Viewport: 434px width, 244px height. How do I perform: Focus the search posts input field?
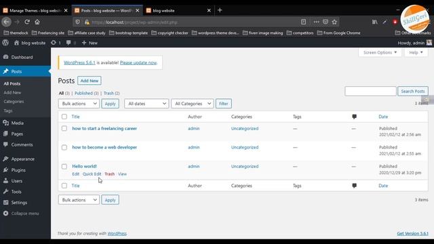[x=371, y=91]
